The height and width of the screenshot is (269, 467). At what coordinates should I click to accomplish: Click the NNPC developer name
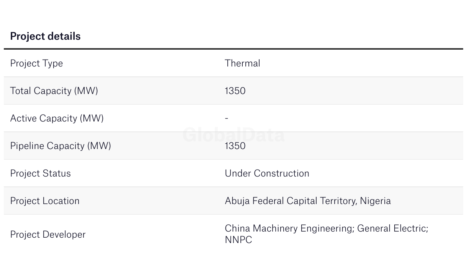click(238, 240)
